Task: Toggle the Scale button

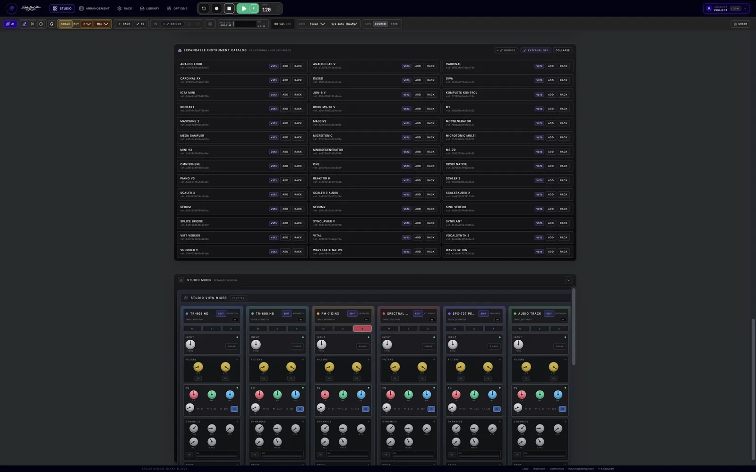Action: [x=65, y=24]
